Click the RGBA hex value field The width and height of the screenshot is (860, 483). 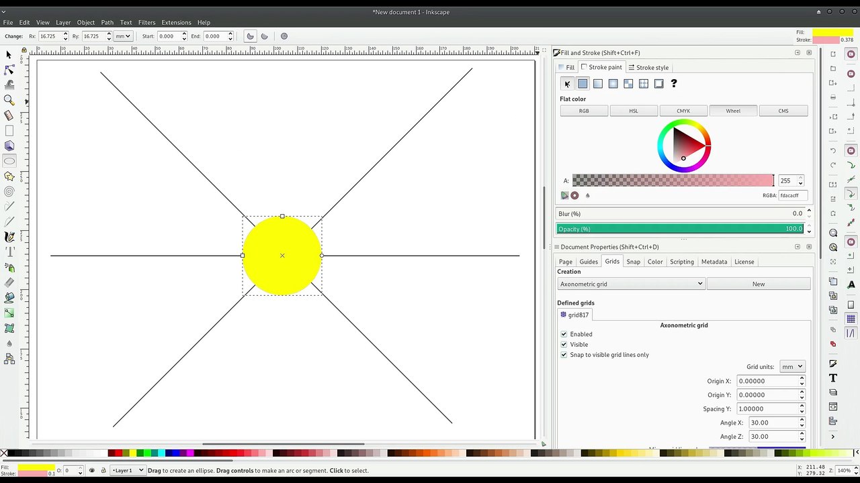793,195
